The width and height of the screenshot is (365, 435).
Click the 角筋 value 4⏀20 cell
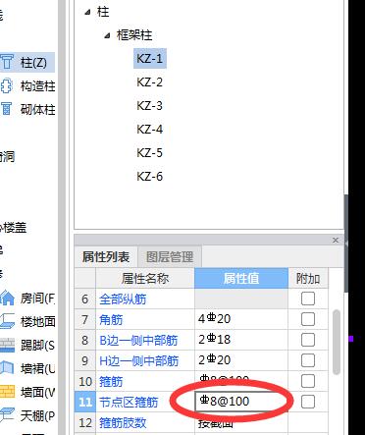click(x=241, y=319)
